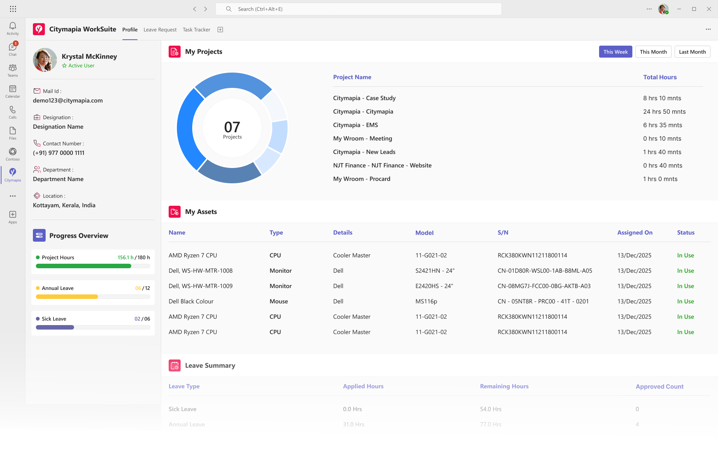The width and height of the screenshot is (718, 462).
Task: Click the Citymapia - Case Study project
Action: 364,98
